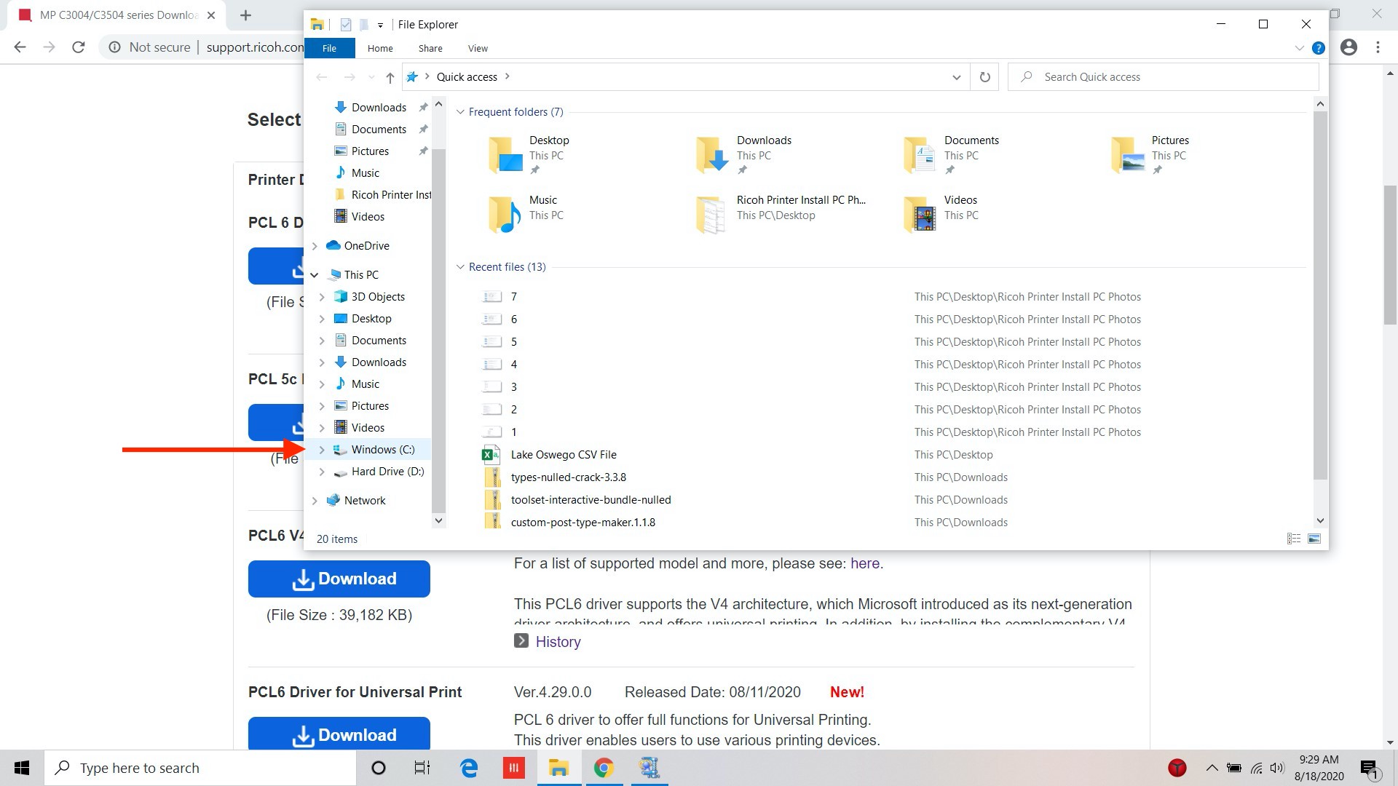1398x786 pixels.
Task: Click the refresh icon beside the address bar
Action: (984, 77)
